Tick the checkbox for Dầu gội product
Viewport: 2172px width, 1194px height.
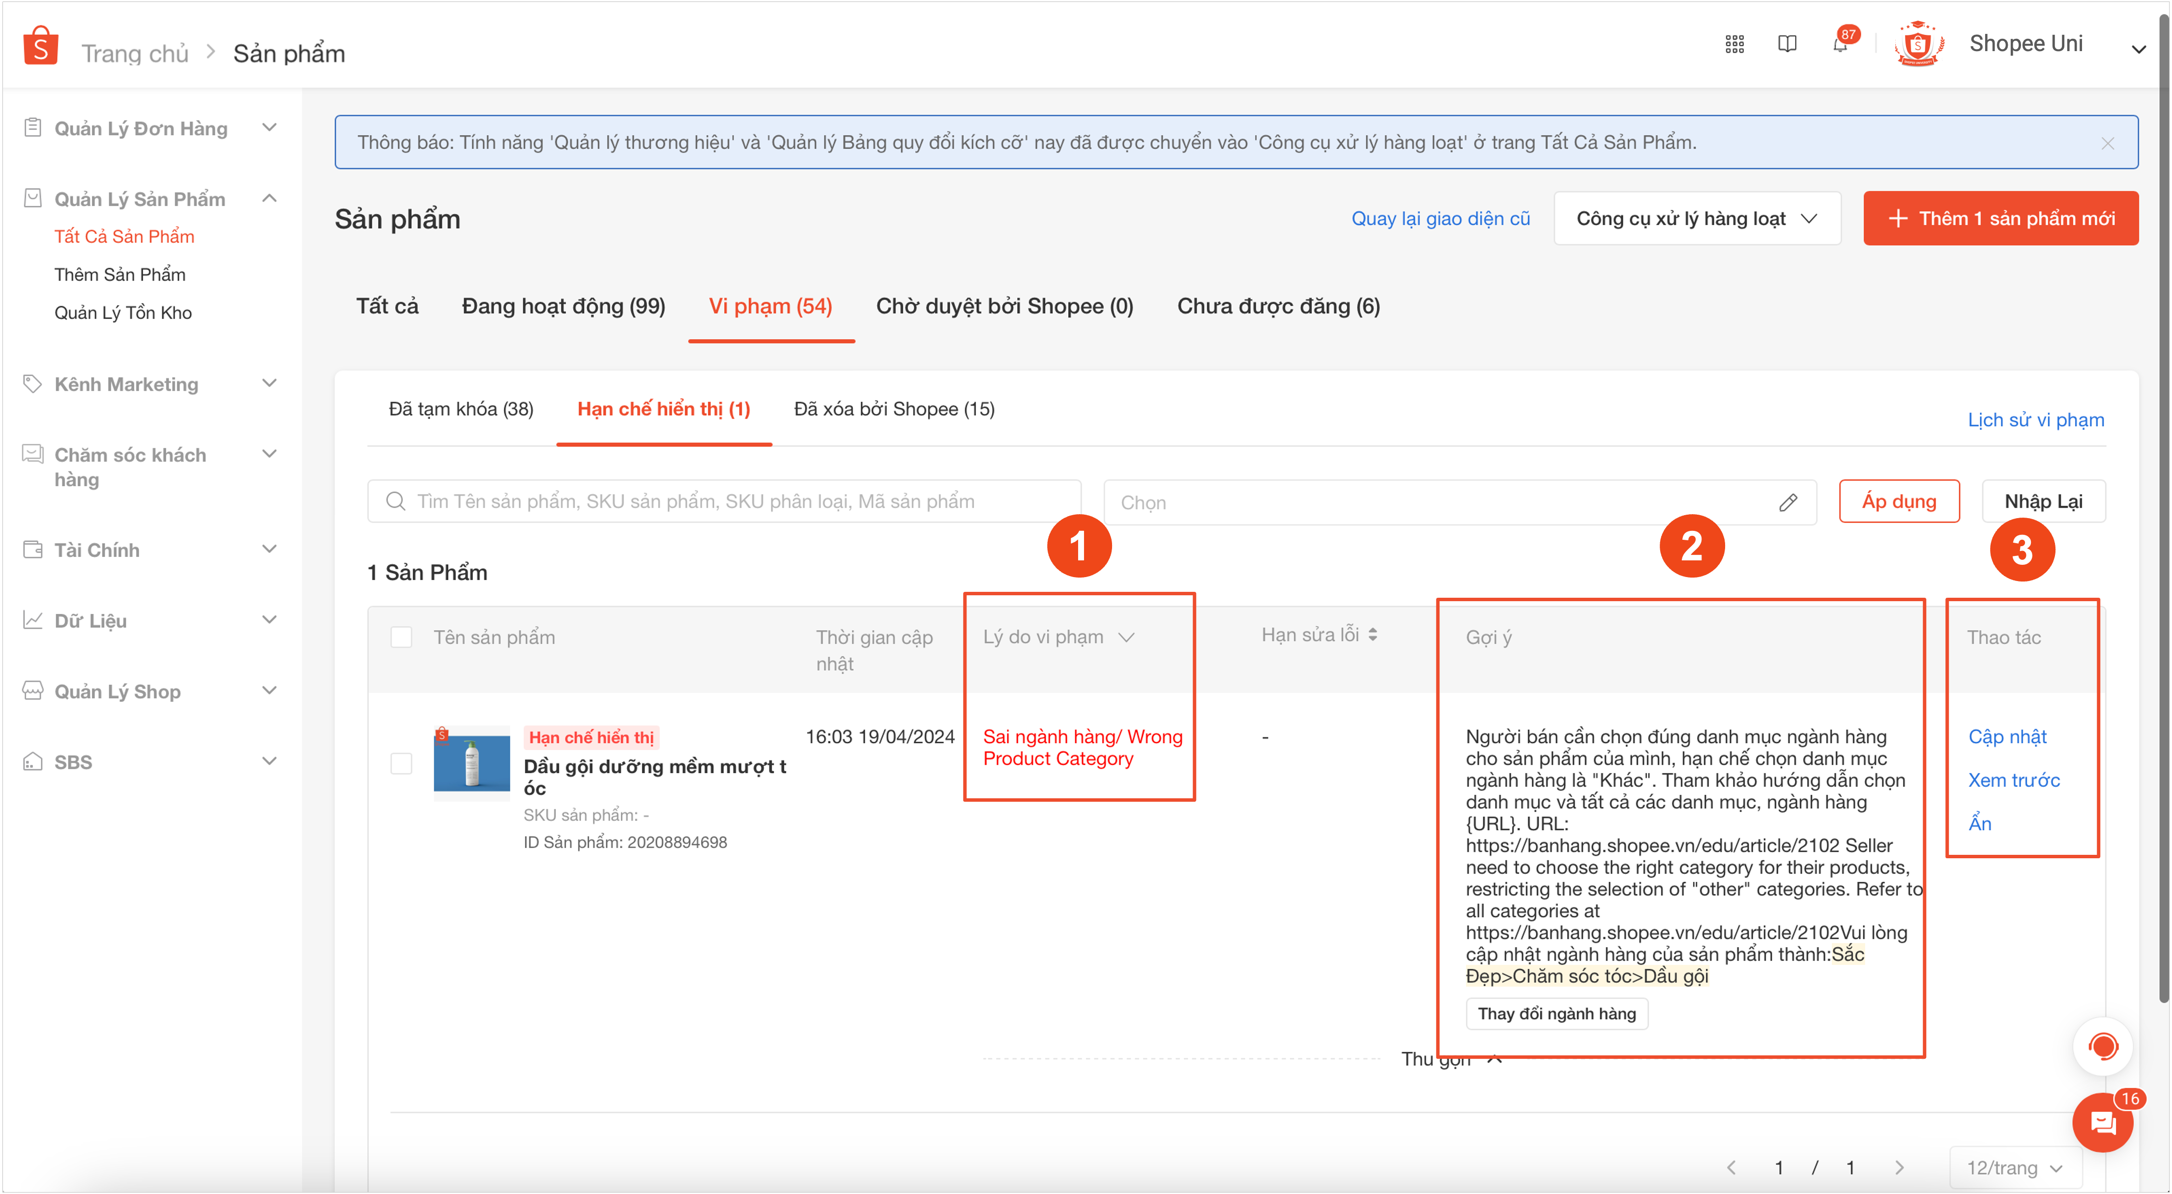[401, 763]
